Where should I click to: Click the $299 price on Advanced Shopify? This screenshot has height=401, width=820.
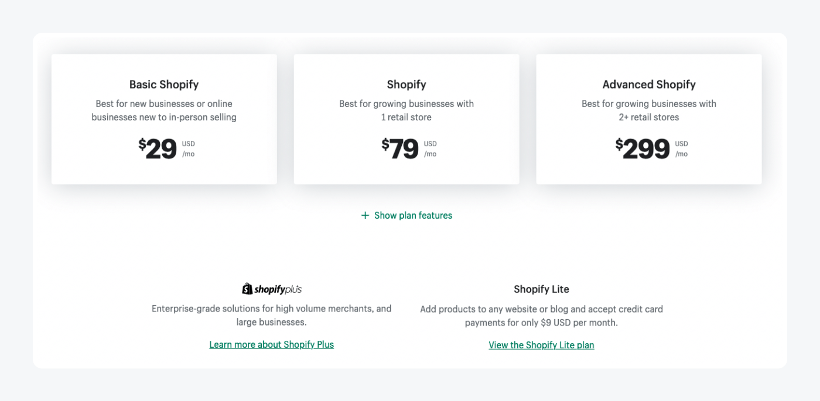click(x=642, y=148)
